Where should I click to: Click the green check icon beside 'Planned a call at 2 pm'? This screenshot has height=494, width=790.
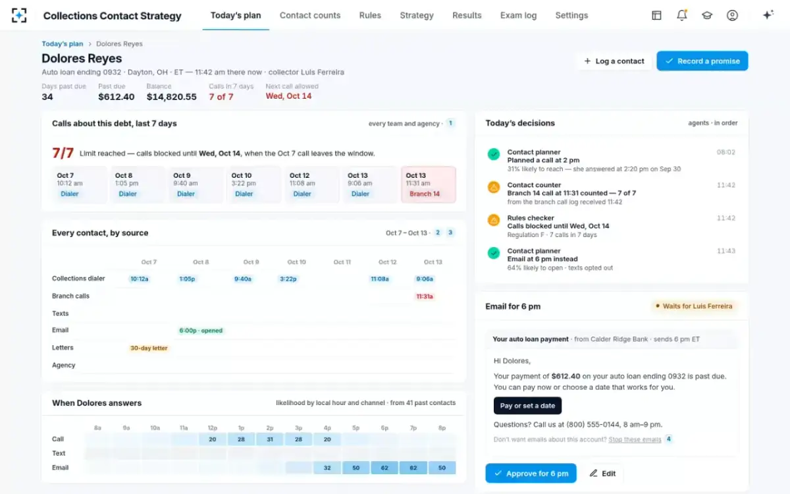[493, 154]
